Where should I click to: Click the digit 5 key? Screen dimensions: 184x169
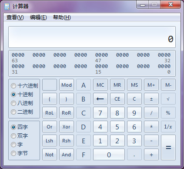117,127
